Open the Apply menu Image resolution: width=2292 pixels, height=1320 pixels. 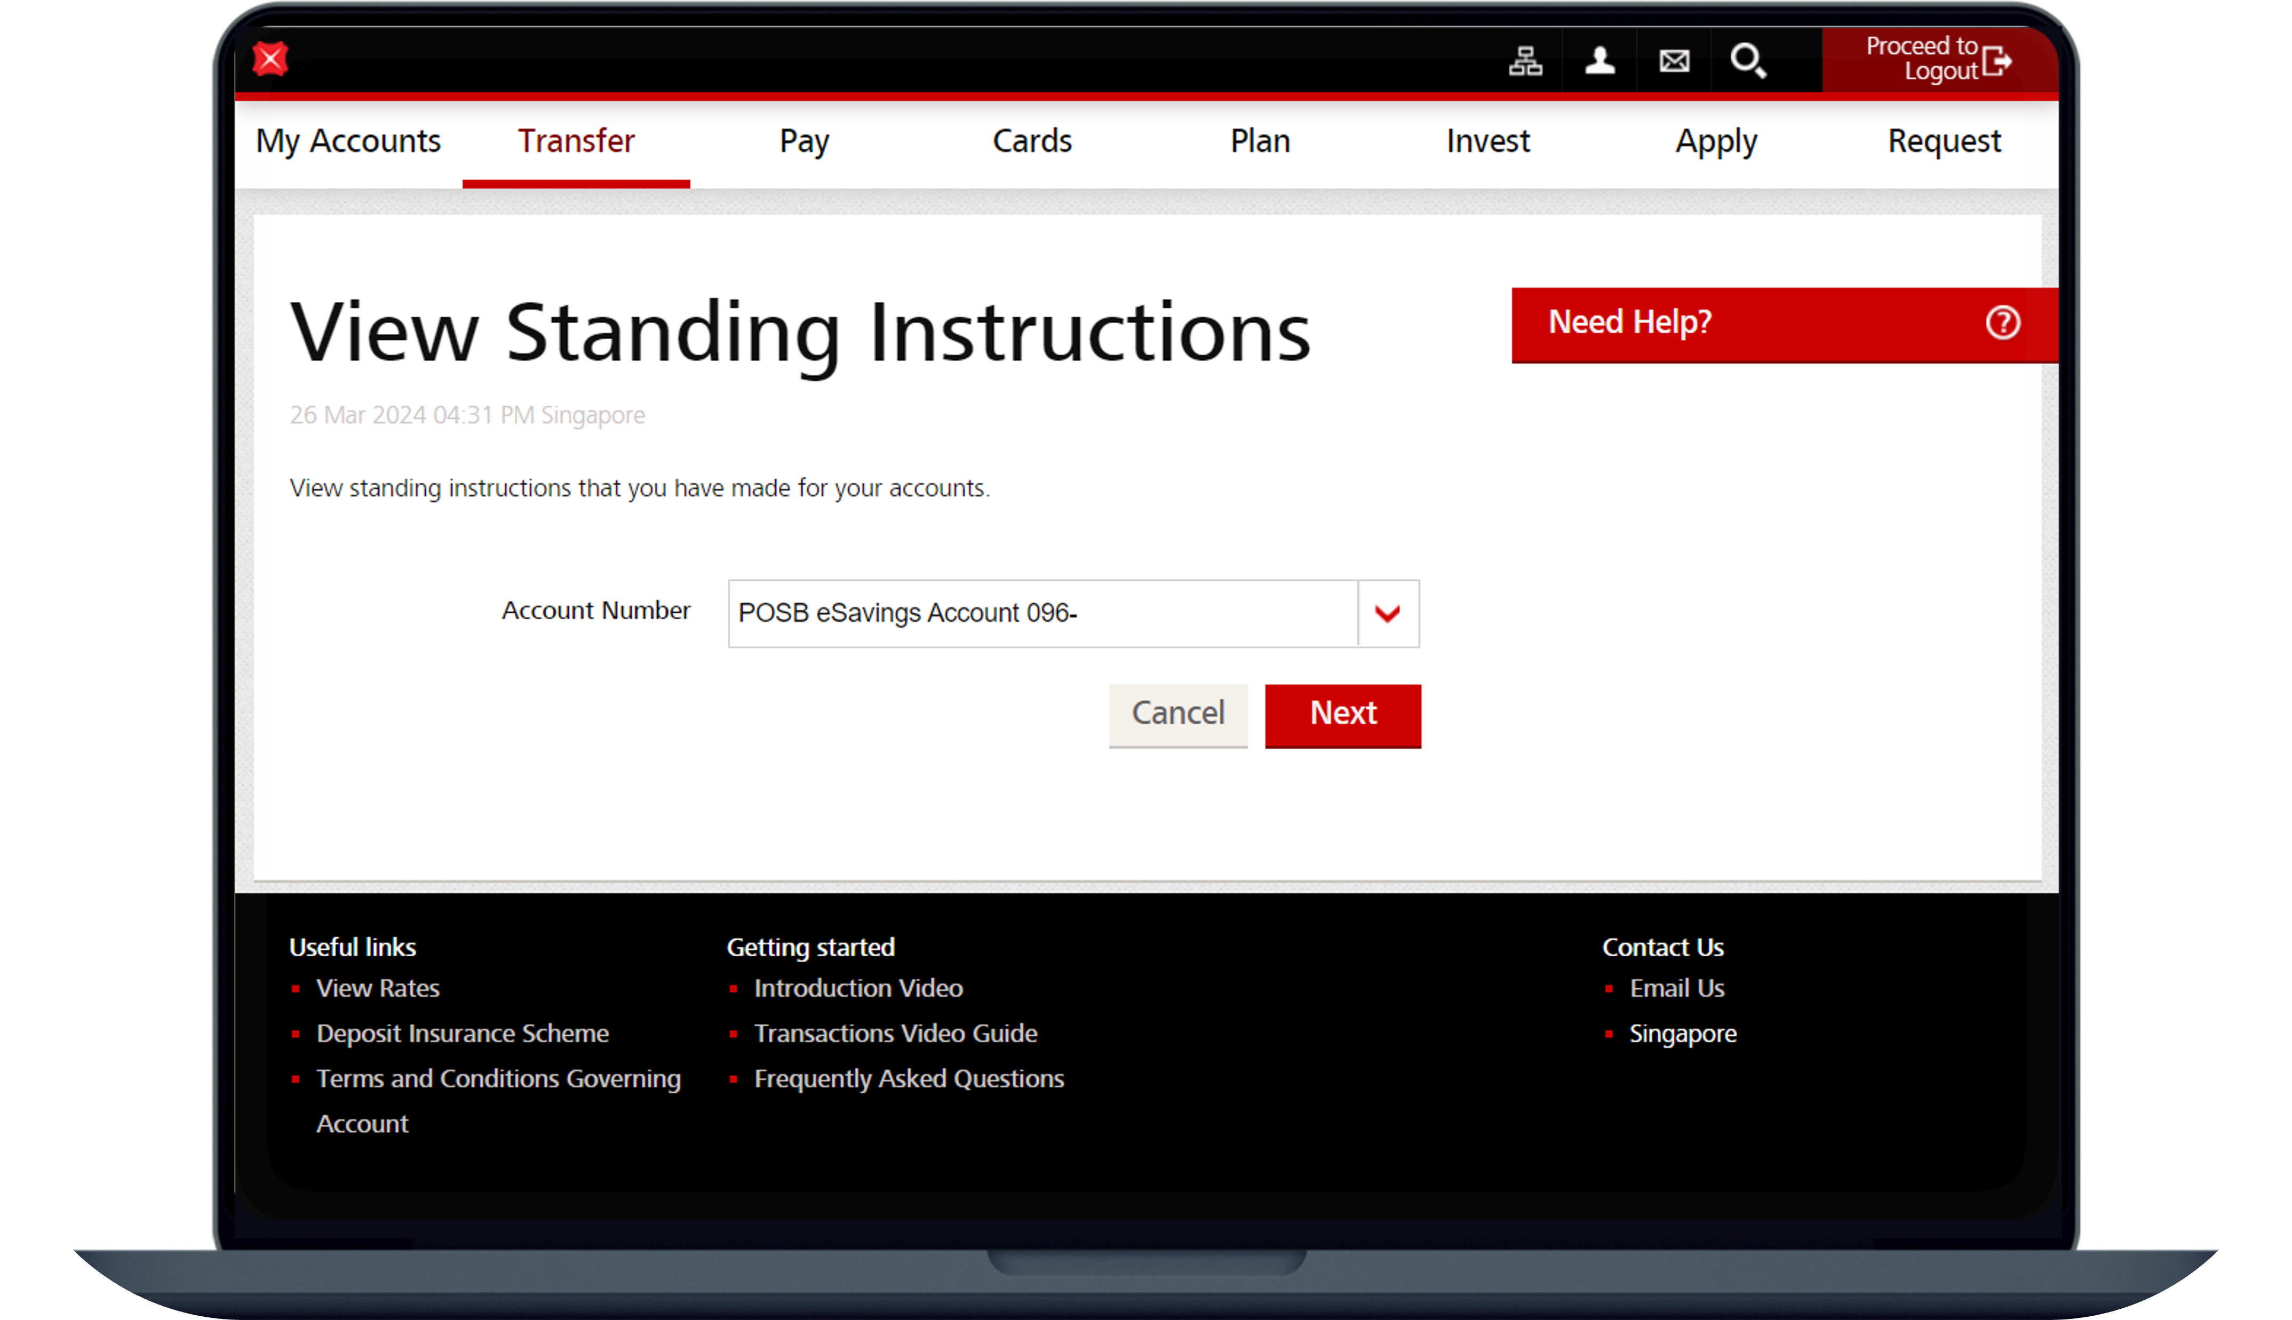coord(1715,141)
